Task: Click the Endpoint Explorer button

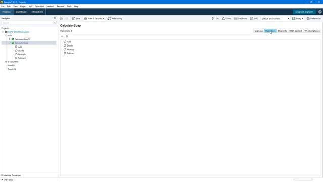Action: 304,12
